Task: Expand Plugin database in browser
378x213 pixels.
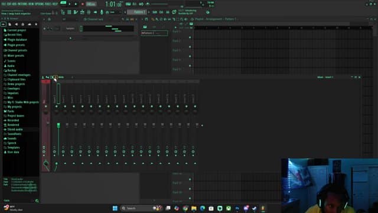Action: click(x=15, y=40)
